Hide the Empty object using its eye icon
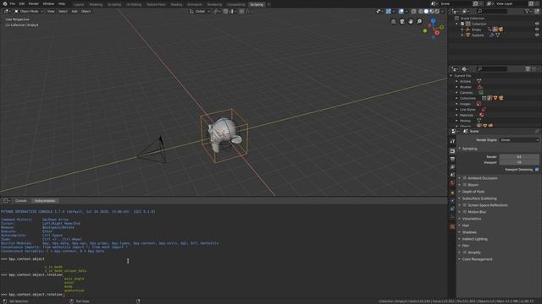Screen dimensions: 542x304 pyautogui.click(x=537, y=30)
